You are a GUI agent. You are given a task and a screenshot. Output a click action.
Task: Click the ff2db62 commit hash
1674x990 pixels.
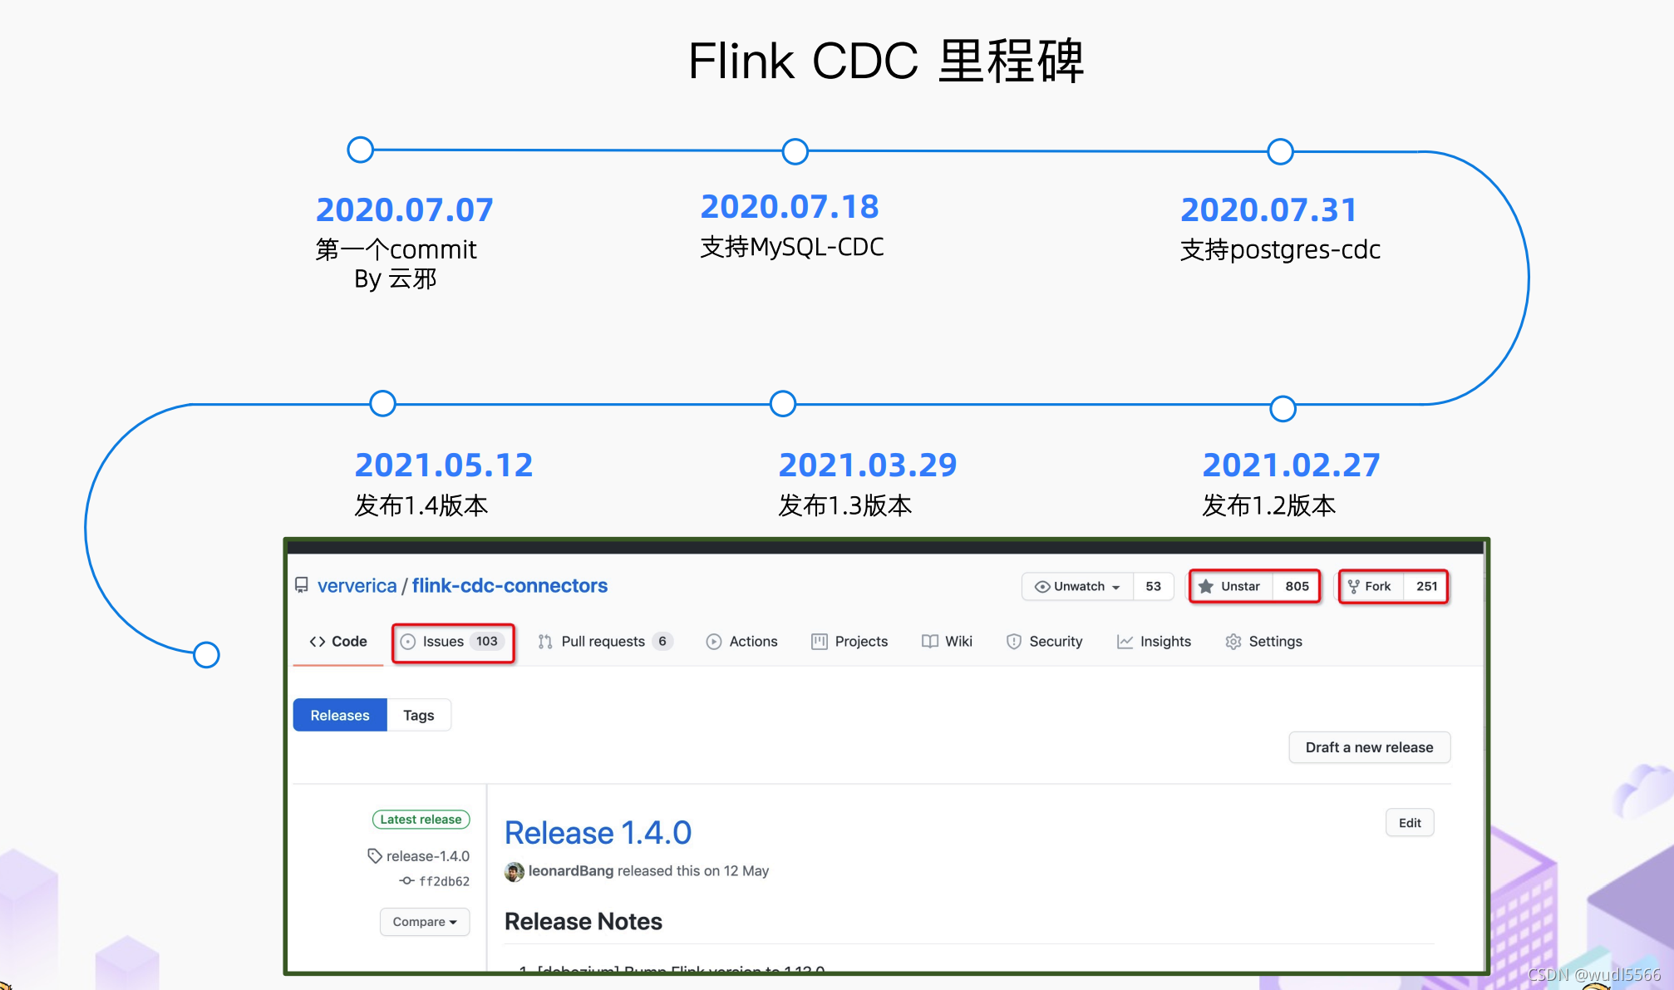click(x=444, y=881)
